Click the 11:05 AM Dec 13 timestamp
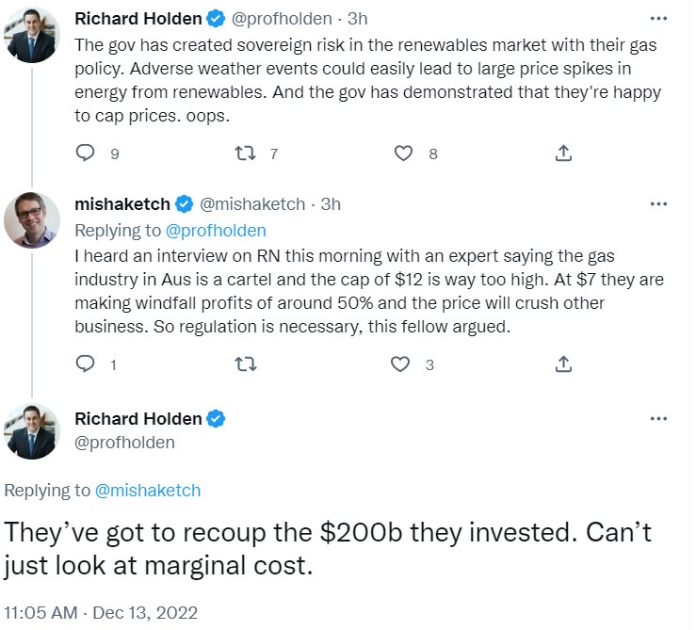Image resolution: width=696 pixels, height=630 pixels. pyautogui.click(x=101, y=612)
